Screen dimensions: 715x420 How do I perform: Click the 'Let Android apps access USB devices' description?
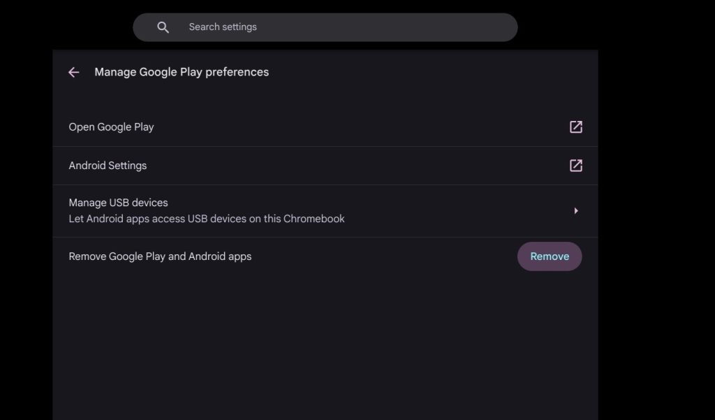click(207, 219)
